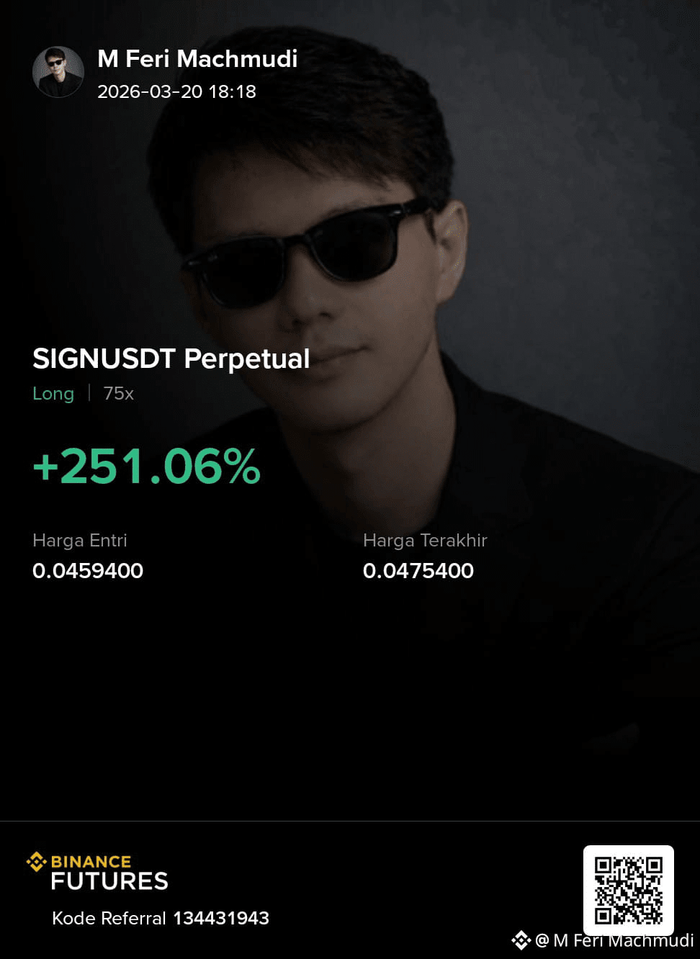The height and width of the screenshot is (959, 700).
Task: Click the +251.06% profit figure
Action: 147,466
